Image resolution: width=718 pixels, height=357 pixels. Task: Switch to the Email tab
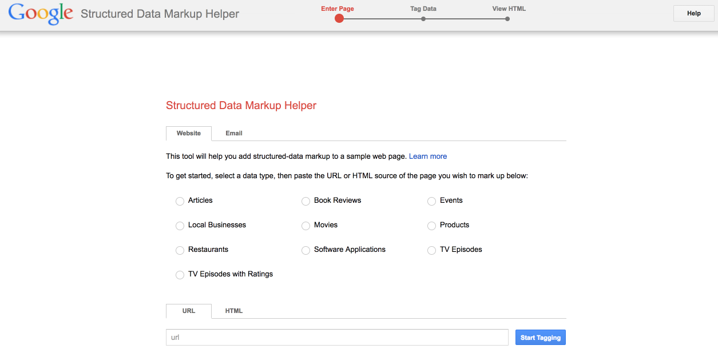click(233, 133)
